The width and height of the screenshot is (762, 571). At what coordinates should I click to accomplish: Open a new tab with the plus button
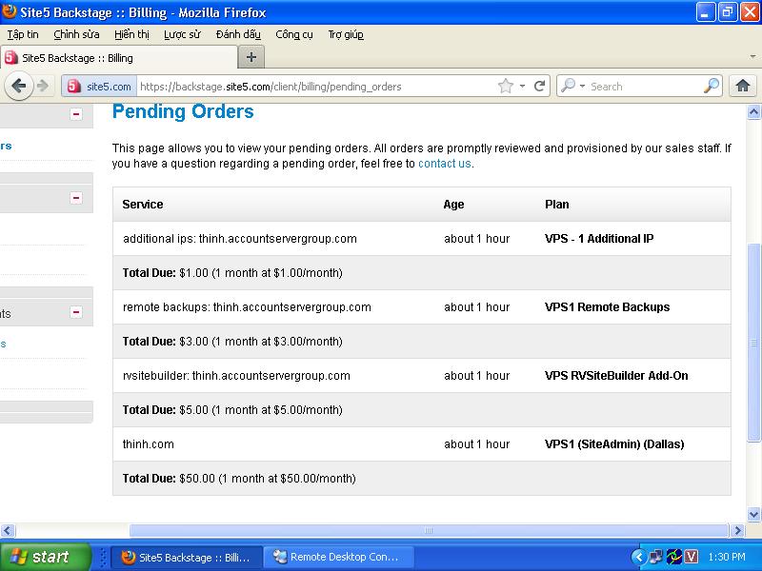click(251, 57)
